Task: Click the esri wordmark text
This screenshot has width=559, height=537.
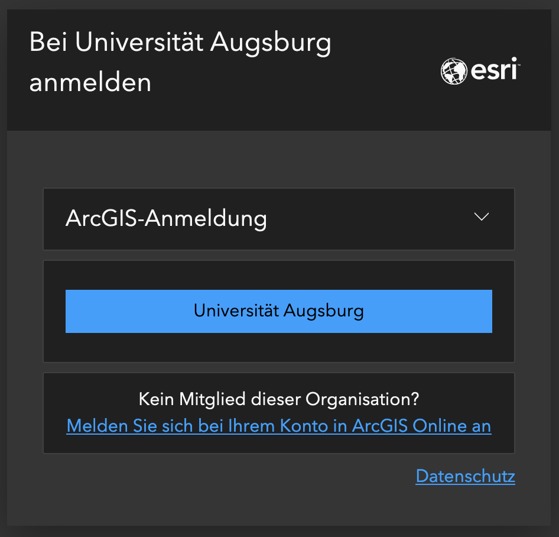Action: tap(494, 71)
